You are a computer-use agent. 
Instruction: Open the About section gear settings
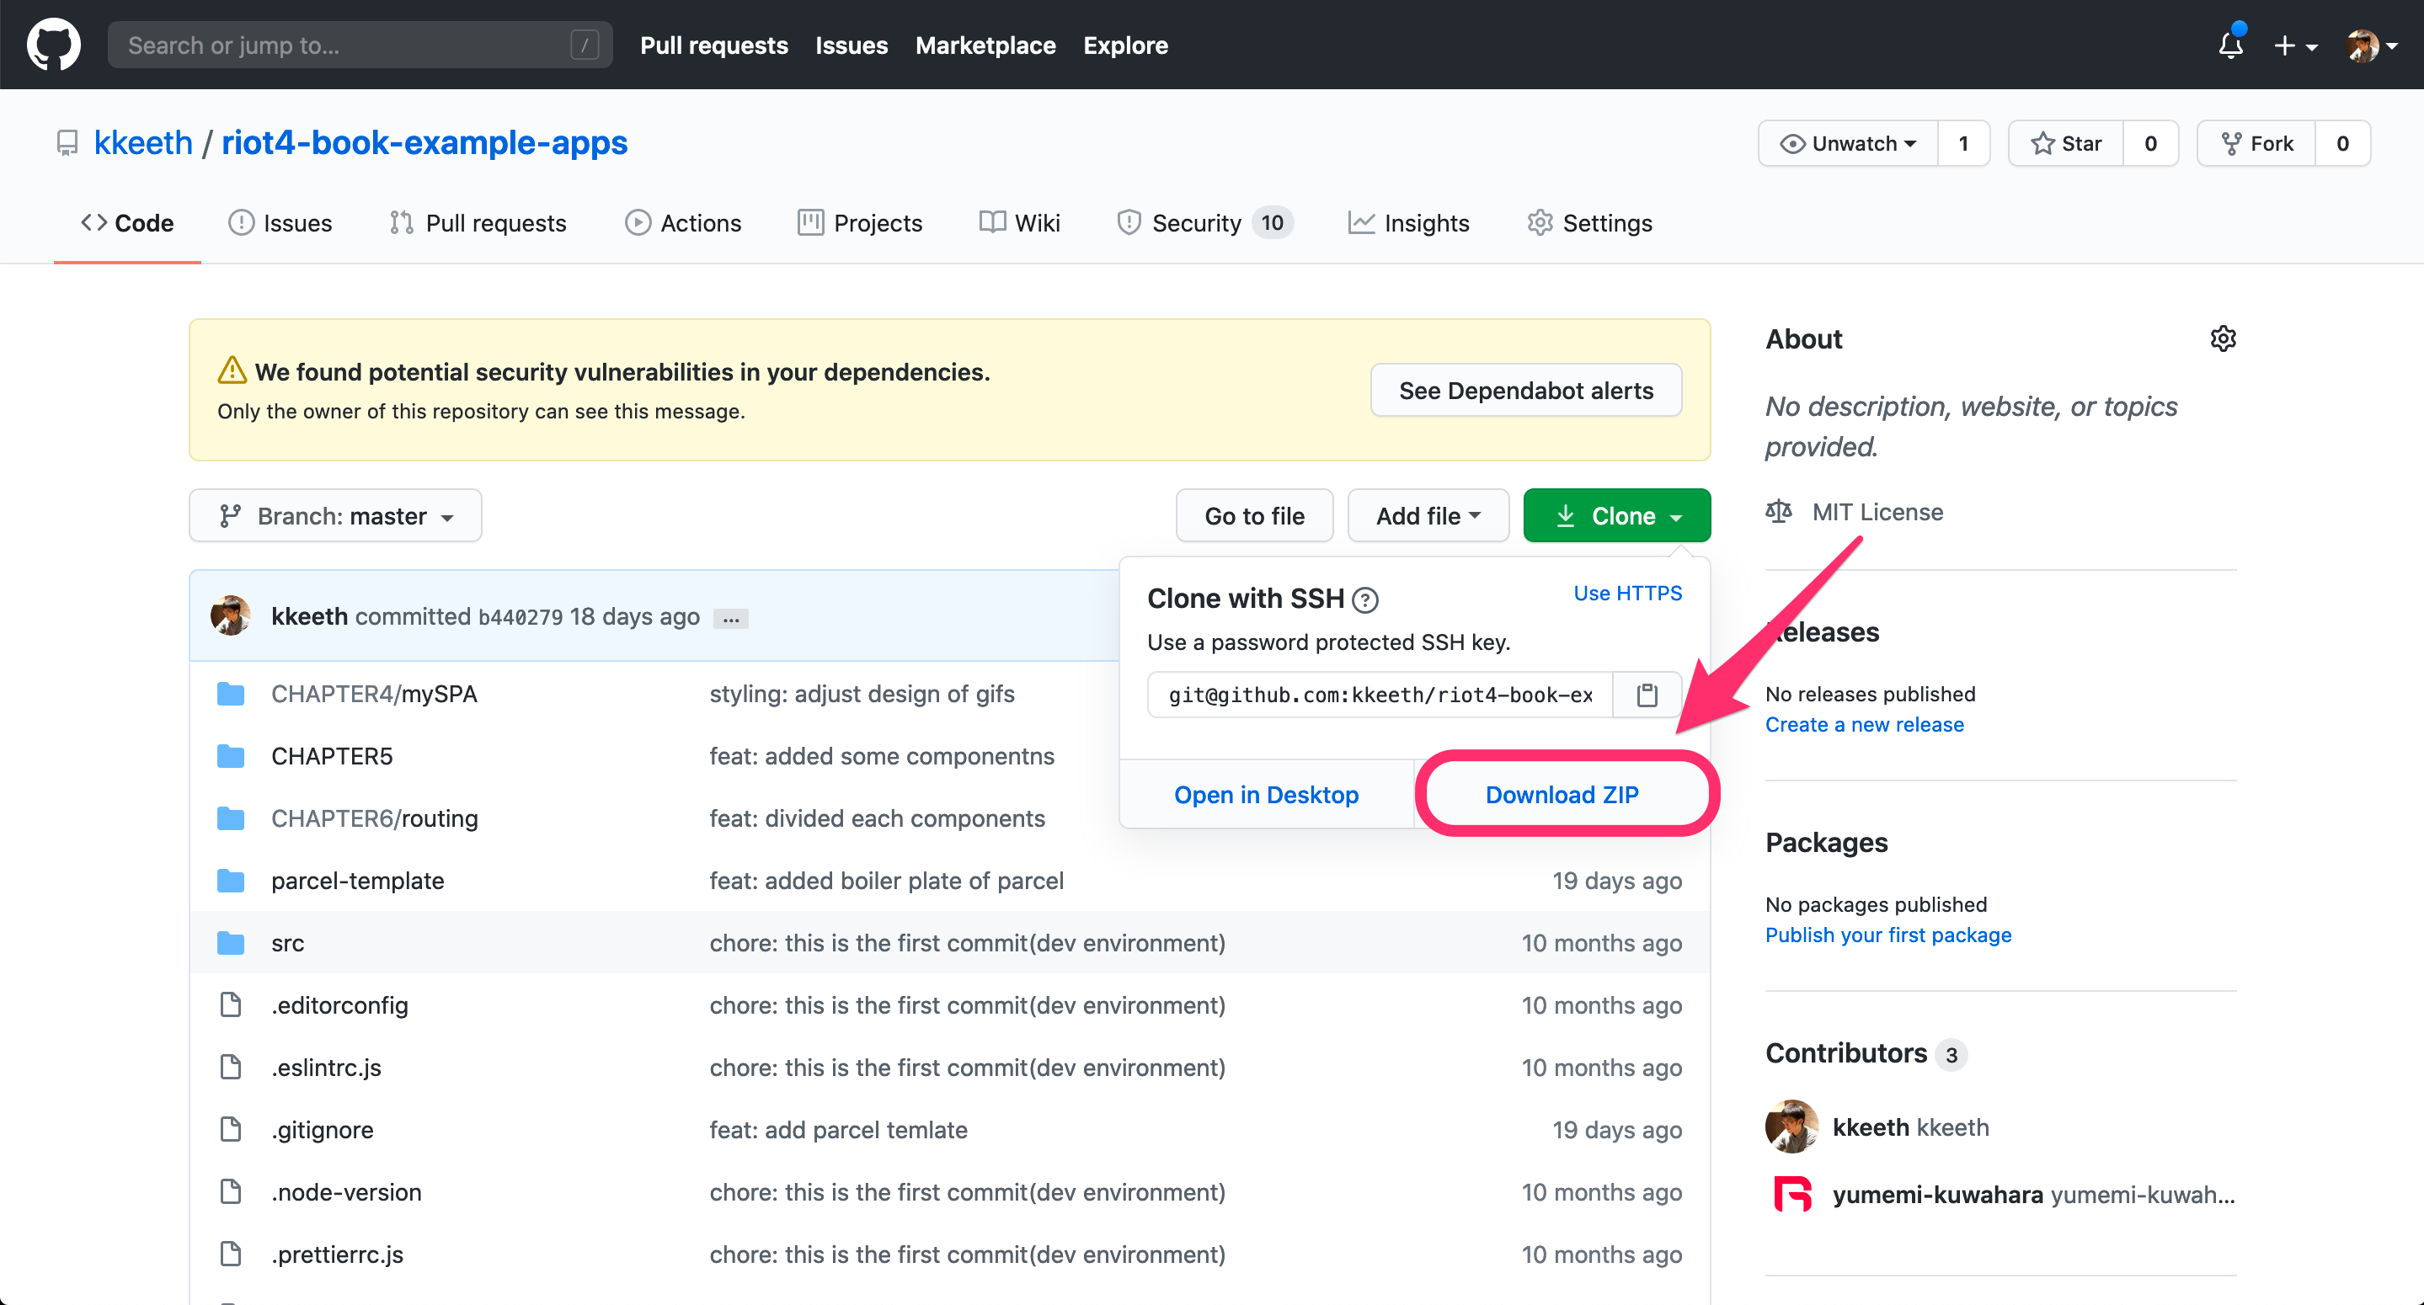2223,338
